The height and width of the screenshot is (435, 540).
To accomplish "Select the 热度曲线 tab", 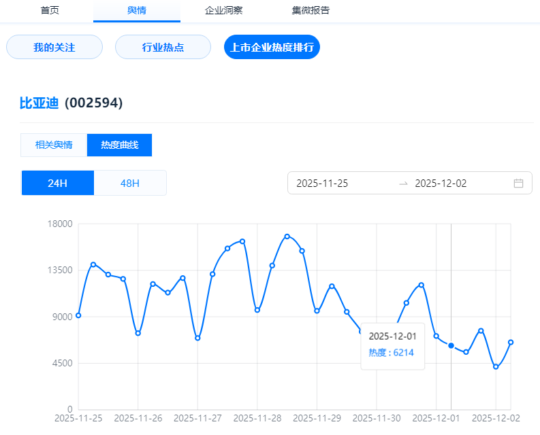I will click(119, 145).
